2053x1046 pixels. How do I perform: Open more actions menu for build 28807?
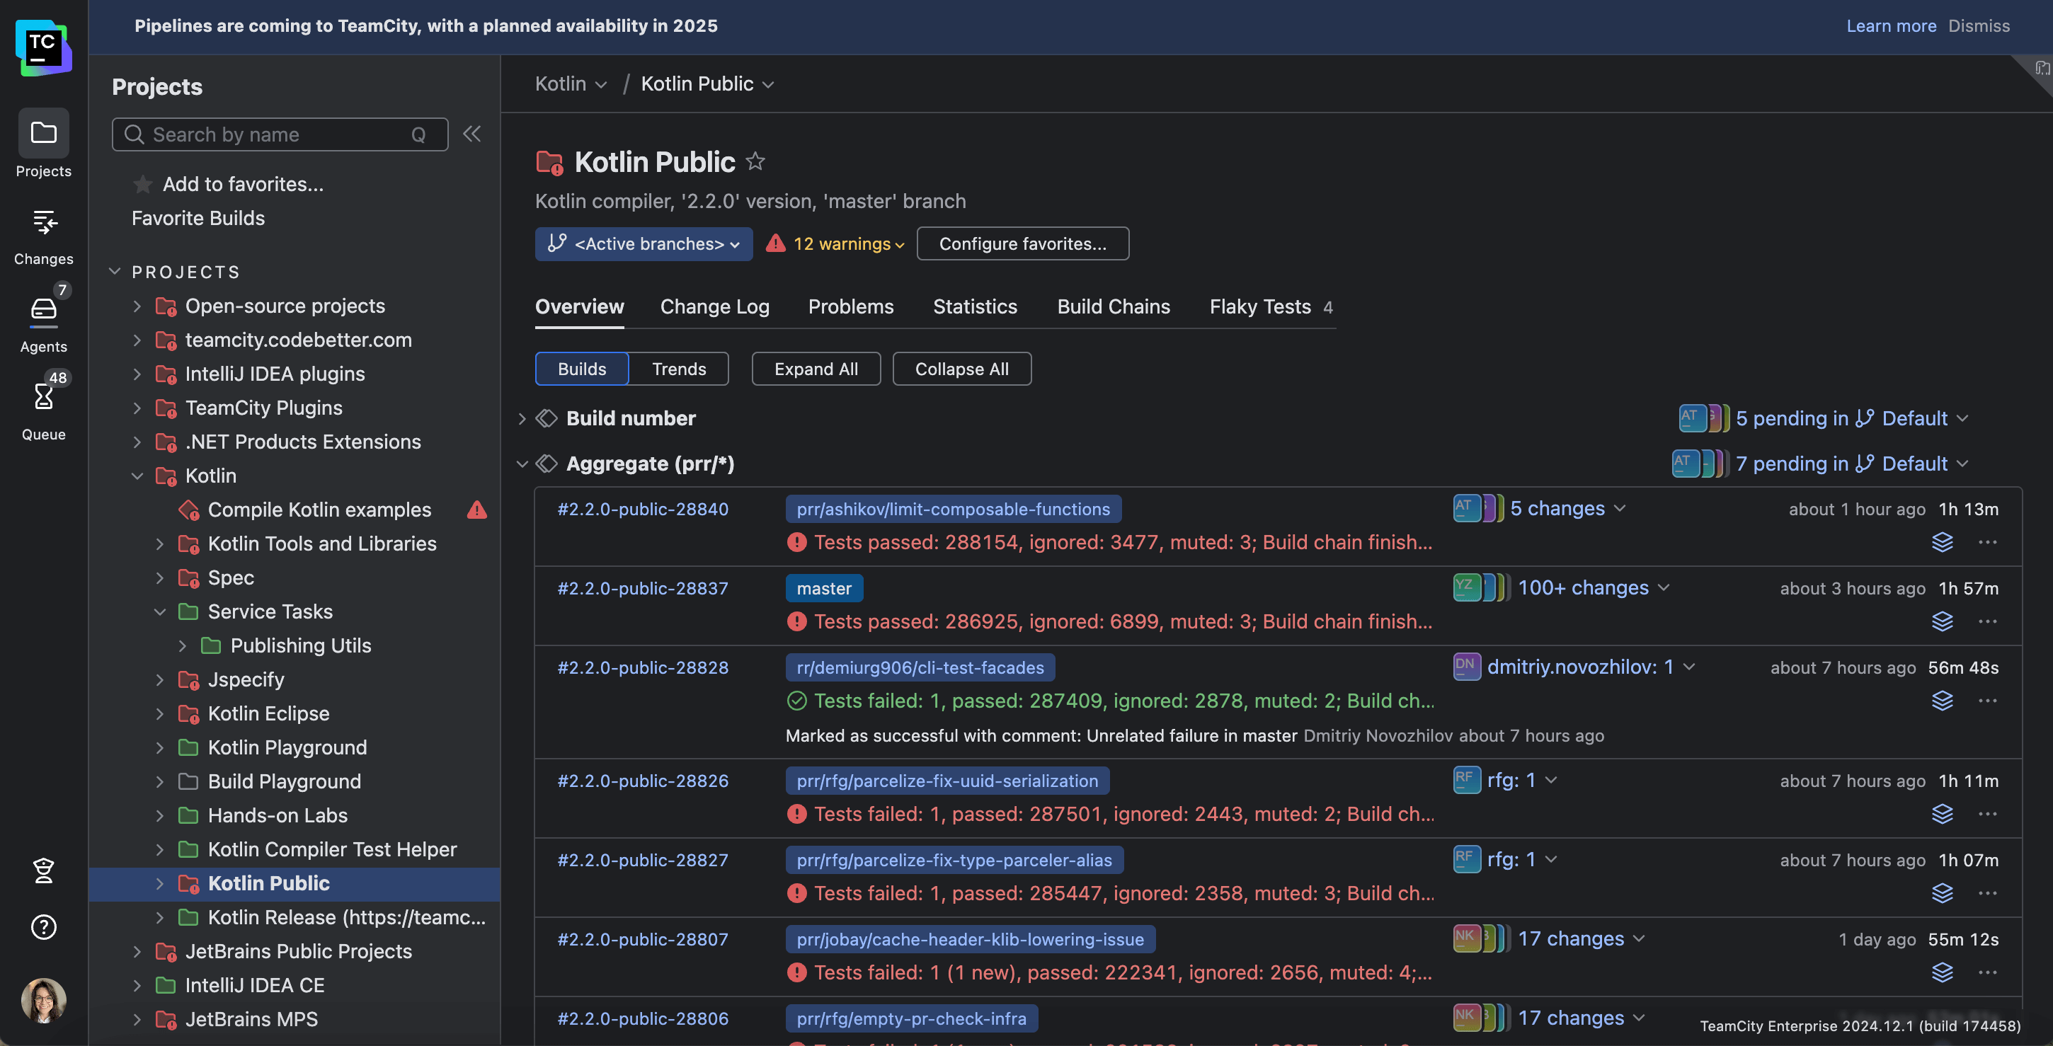pyautogui.click(x=1988, y=972)
